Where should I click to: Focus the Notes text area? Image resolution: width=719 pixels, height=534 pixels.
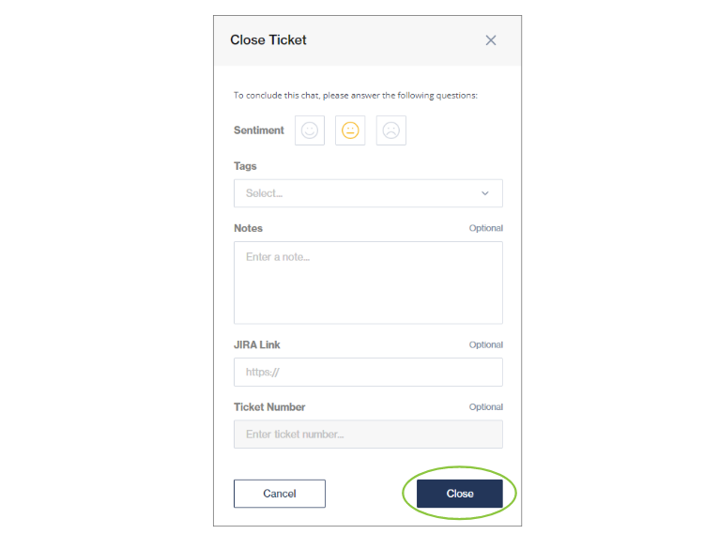(x=368, y=282)
